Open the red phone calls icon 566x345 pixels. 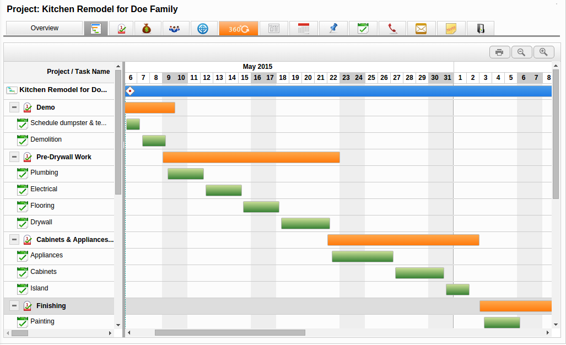coord(392,29)
